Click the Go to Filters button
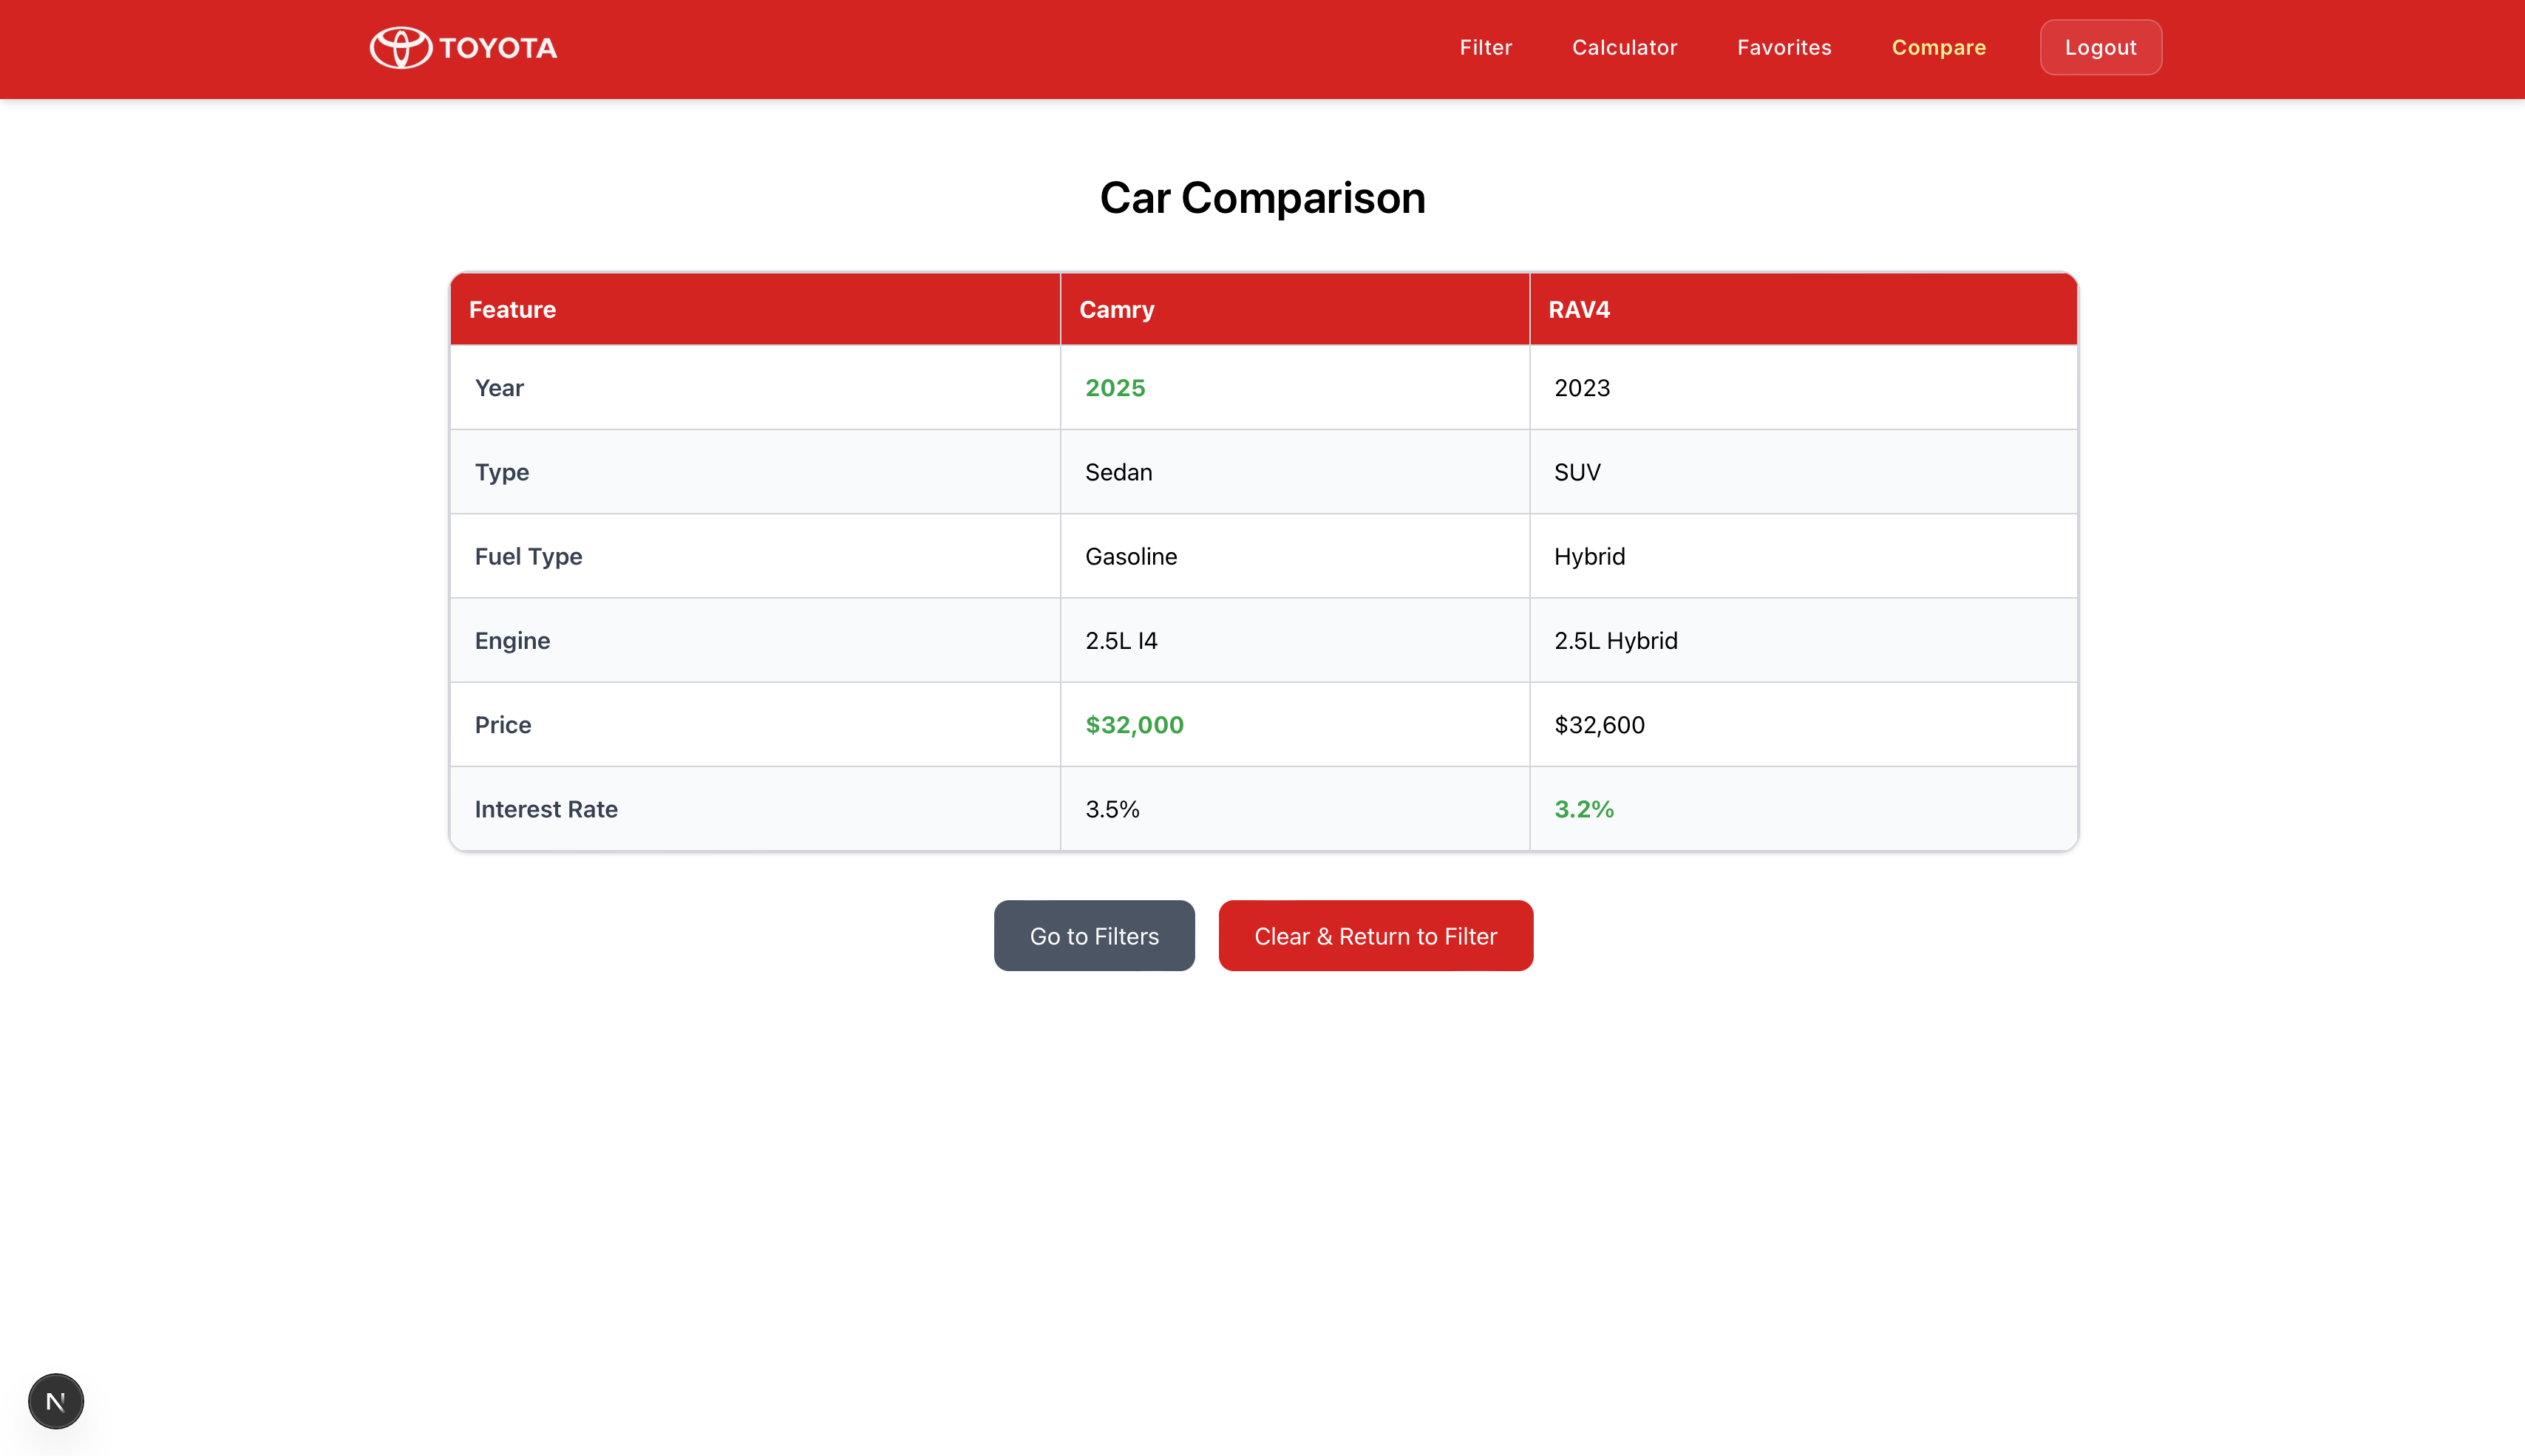2525x1456 pixels. click(1094, 936)
